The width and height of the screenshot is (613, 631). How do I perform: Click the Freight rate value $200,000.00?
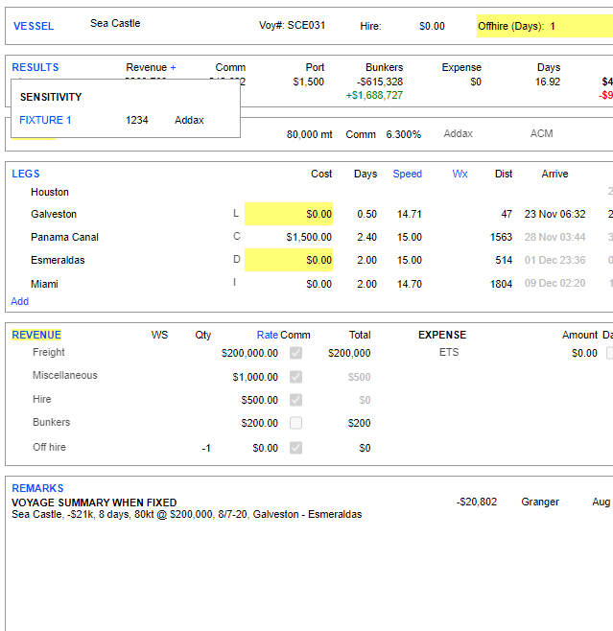click(249, 353)
